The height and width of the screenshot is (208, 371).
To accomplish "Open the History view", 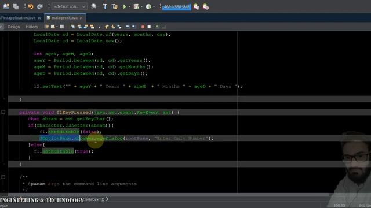I will coord(32,27).
